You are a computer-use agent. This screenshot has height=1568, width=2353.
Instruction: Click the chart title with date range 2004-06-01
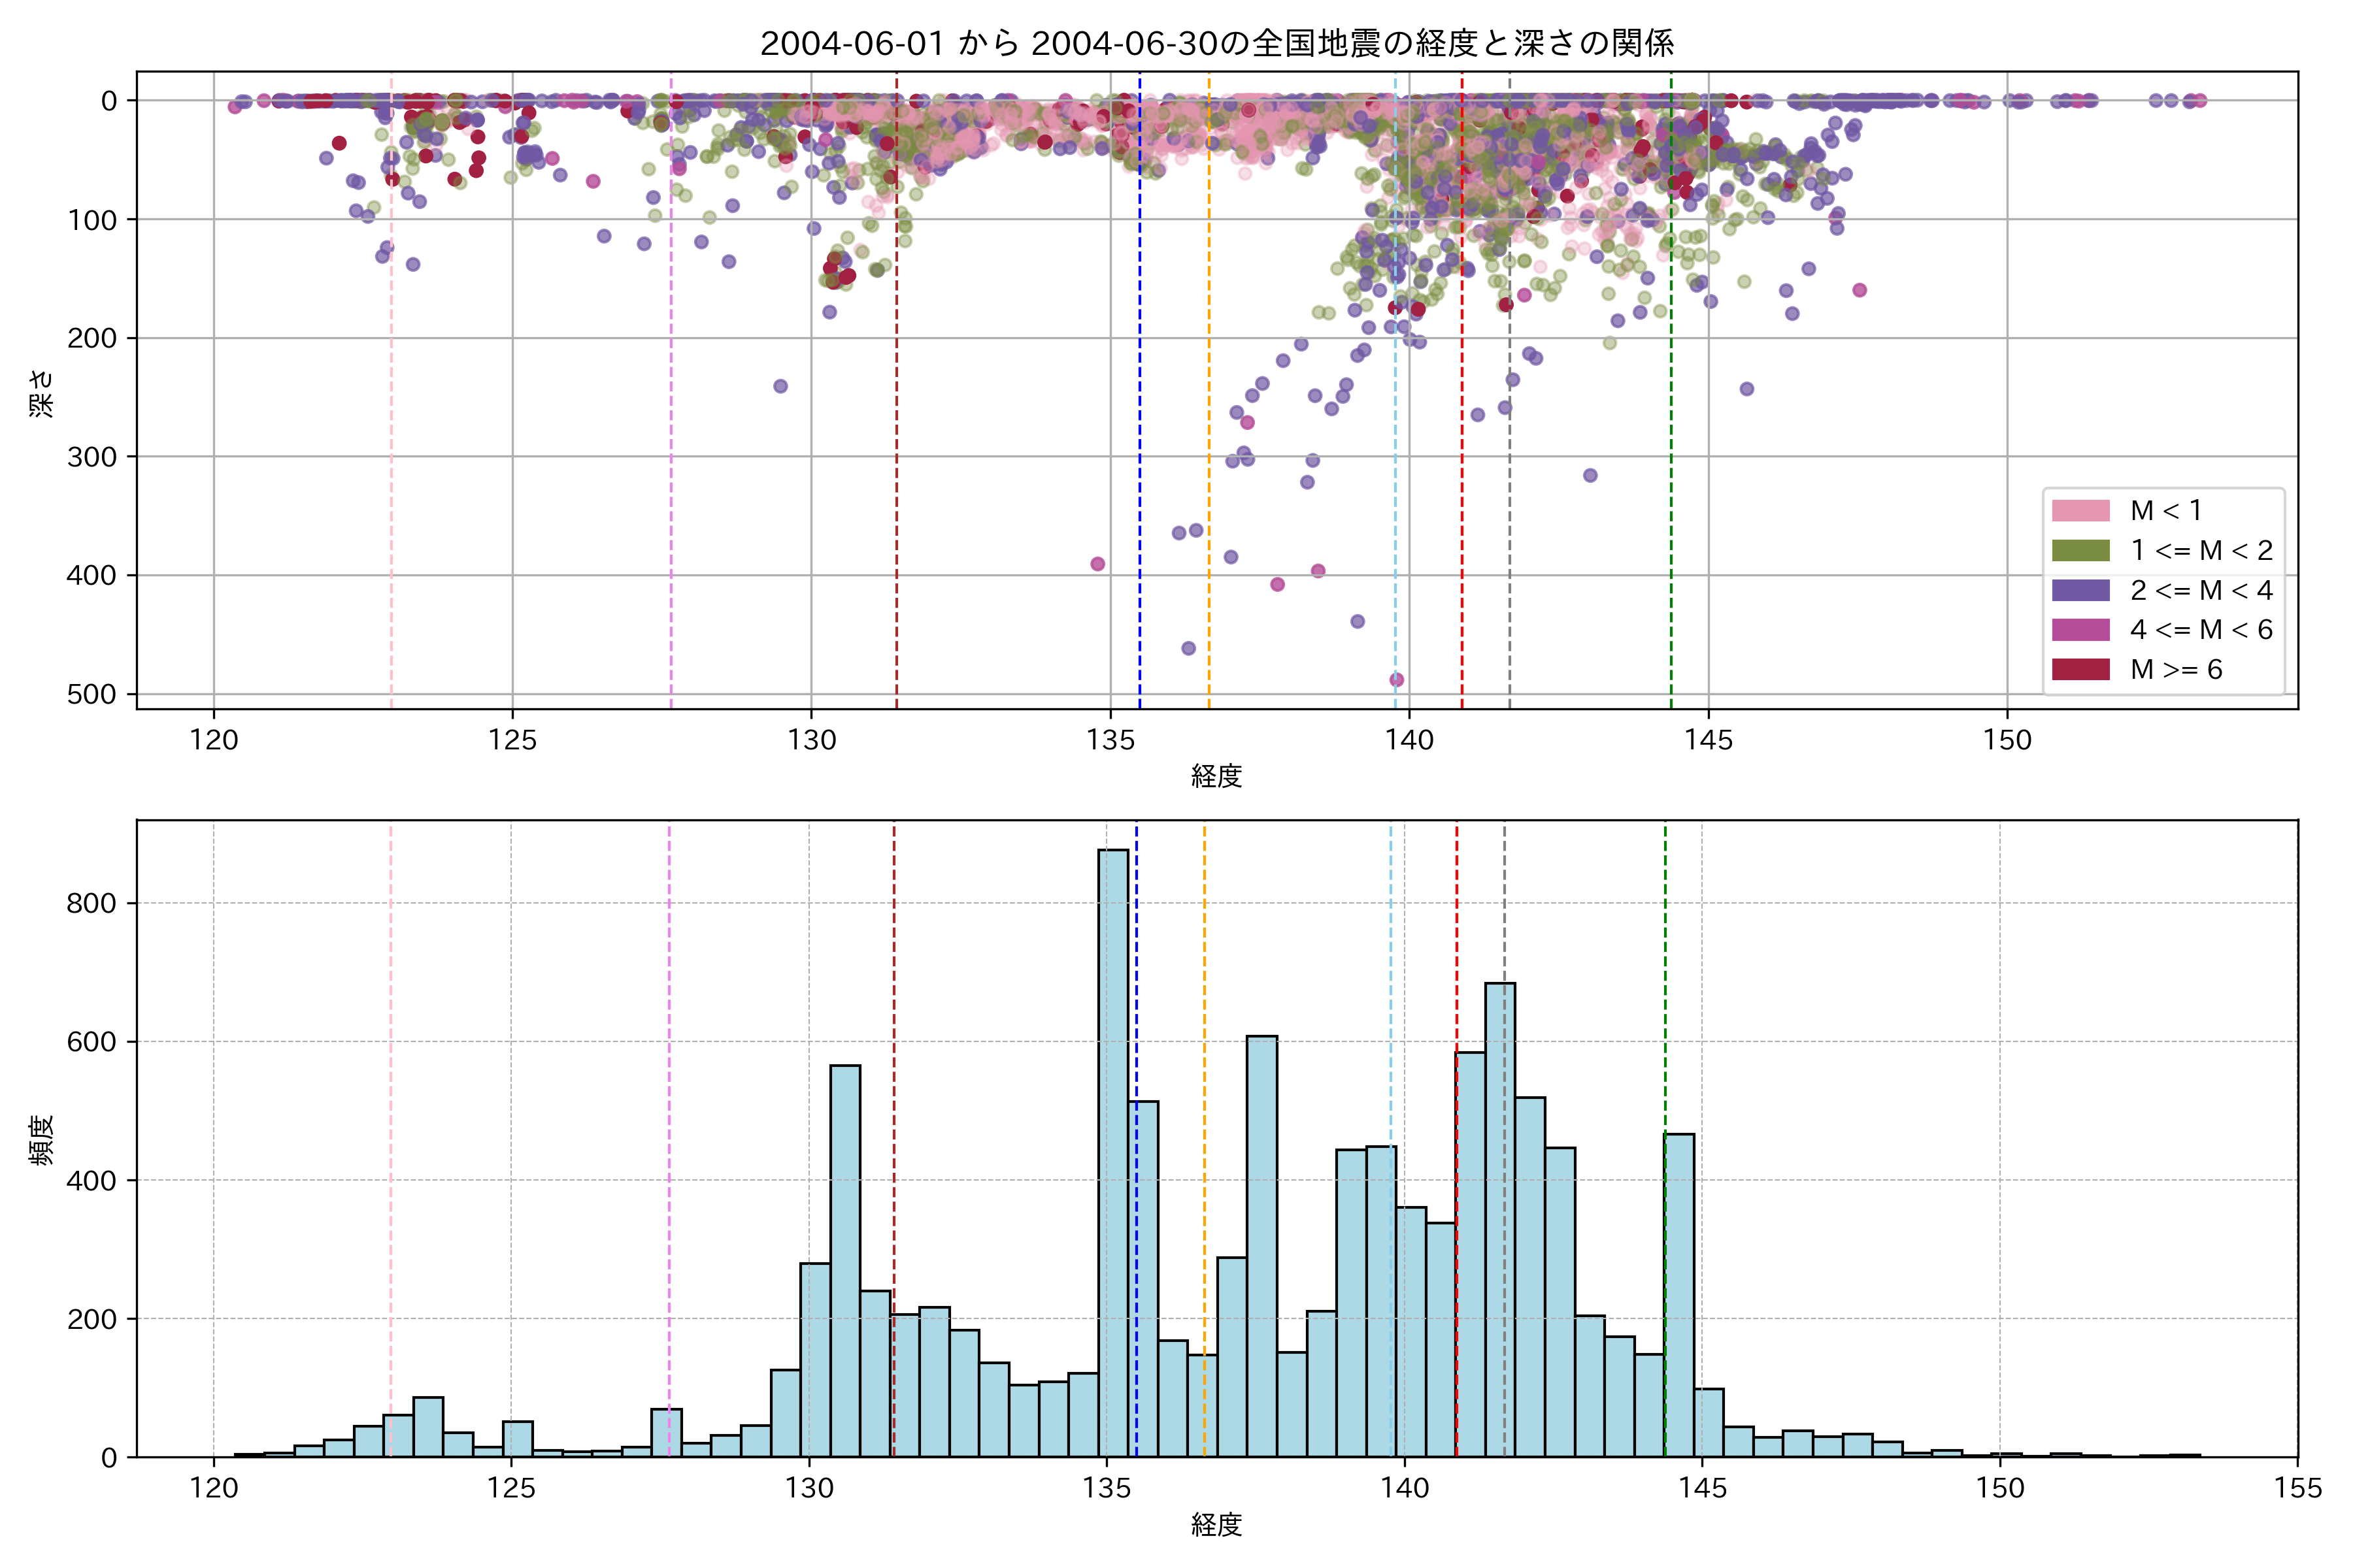click(x=1216, y=43)
